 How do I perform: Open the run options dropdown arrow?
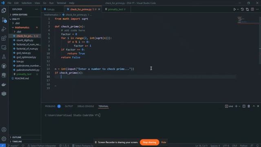[238, 9]
